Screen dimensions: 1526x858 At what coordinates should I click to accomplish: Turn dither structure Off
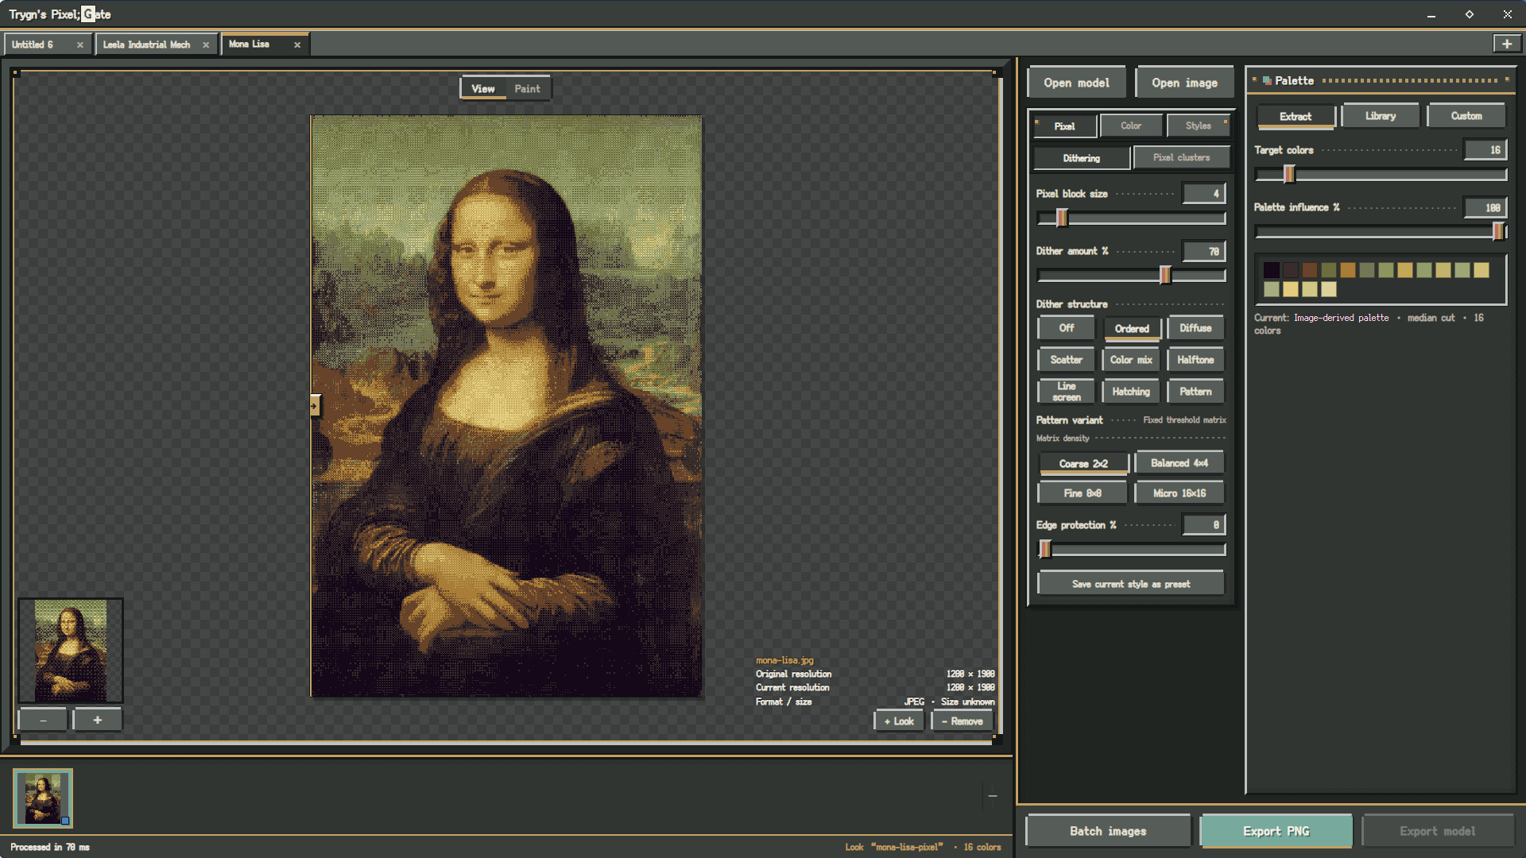coord(1067,328)
